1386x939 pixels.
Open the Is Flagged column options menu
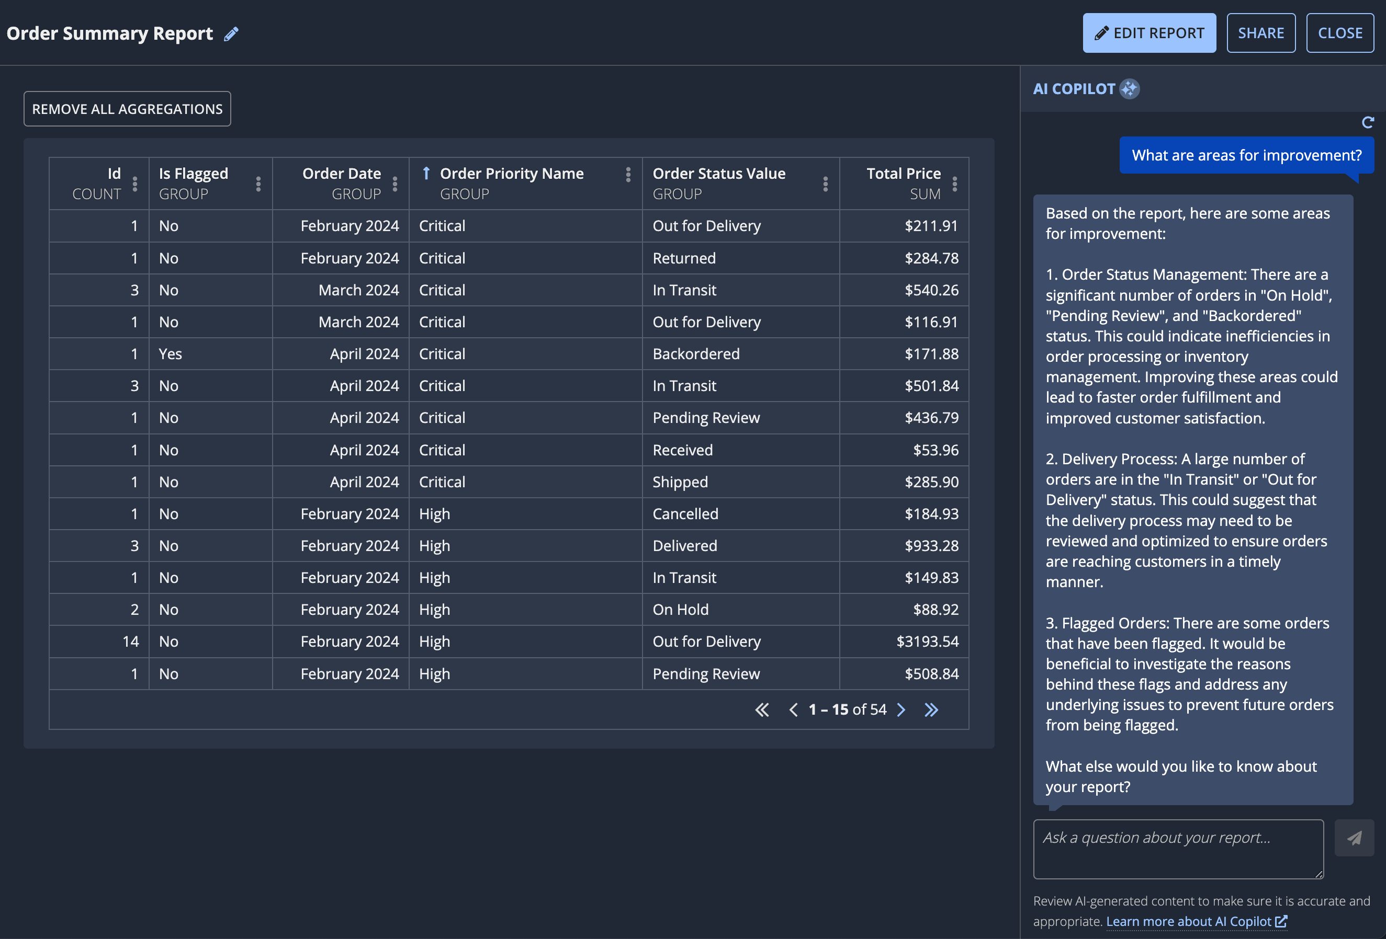coord(258,184)
